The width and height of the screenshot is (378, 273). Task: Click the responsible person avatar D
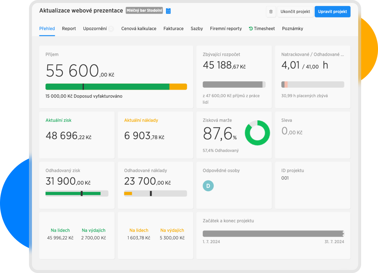point(208,186)
